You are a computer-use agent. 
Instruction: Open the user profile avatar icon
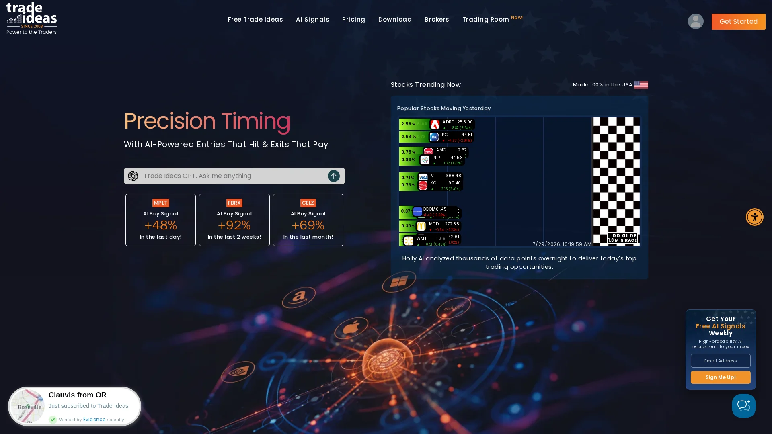click(x=696, y=21)
